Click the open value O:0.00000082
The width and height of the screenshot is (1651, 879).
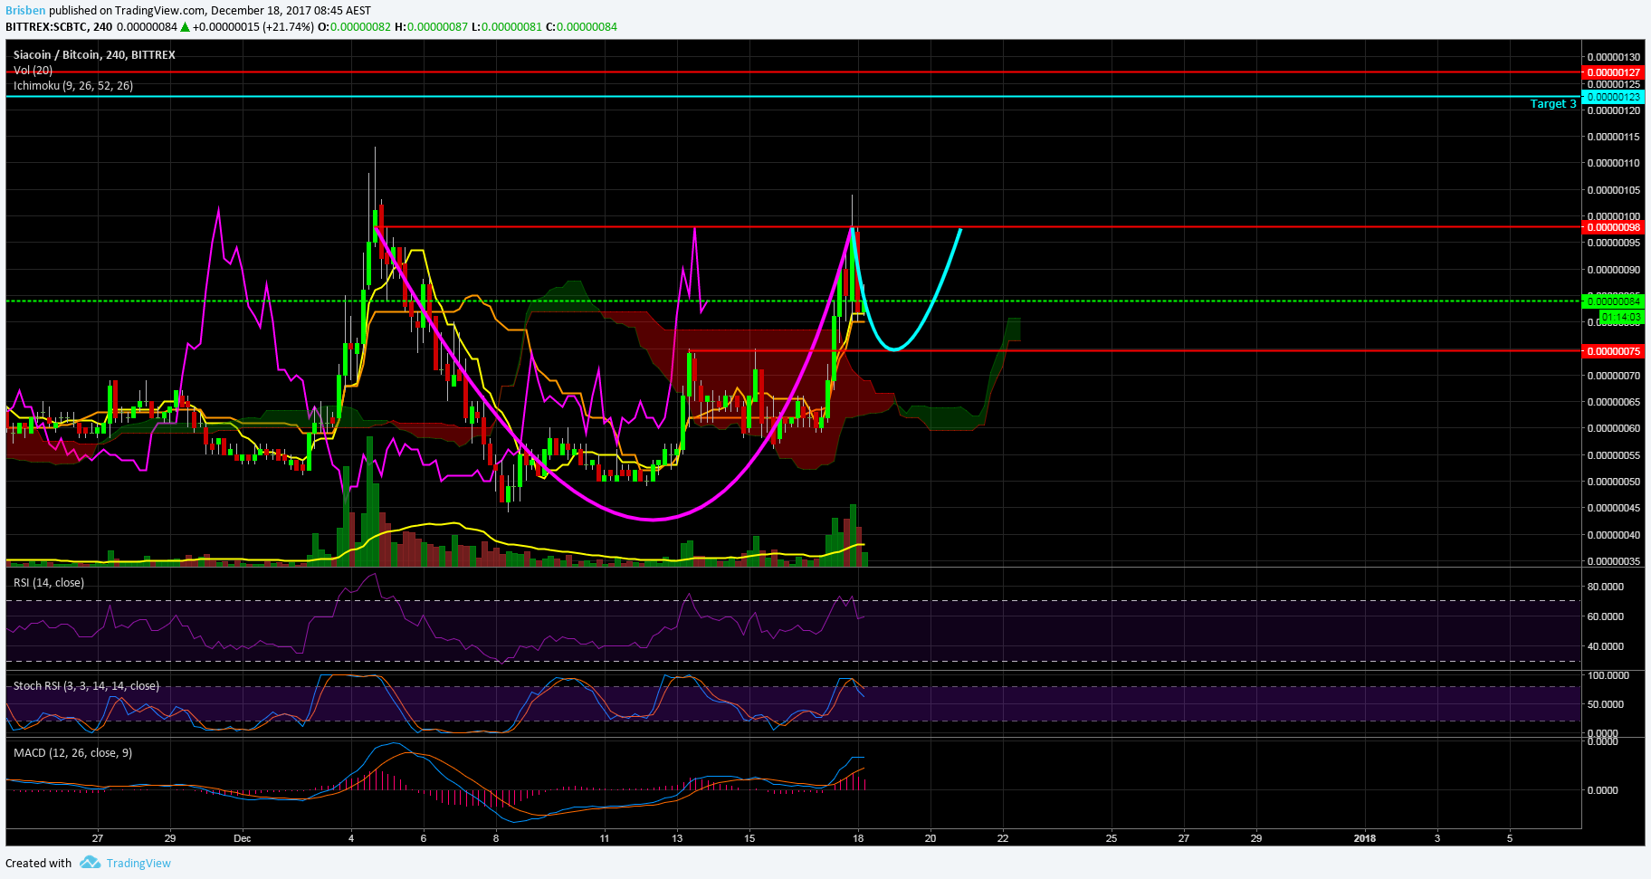tap(354, 27)
